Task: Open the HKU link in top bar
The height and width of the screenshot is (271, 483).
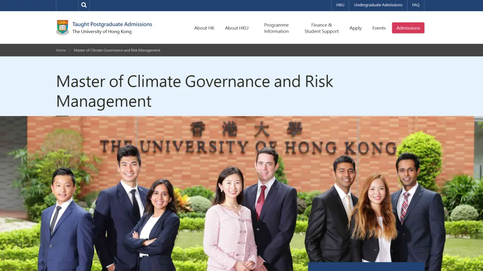Action: coord(340,5)
